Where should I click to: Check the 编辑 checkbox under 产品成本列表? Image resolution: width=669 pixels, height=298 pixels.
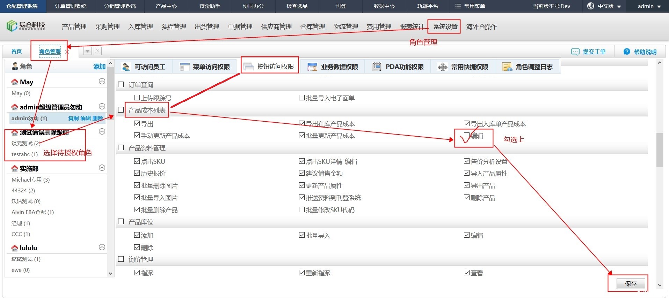click(467, 136)
